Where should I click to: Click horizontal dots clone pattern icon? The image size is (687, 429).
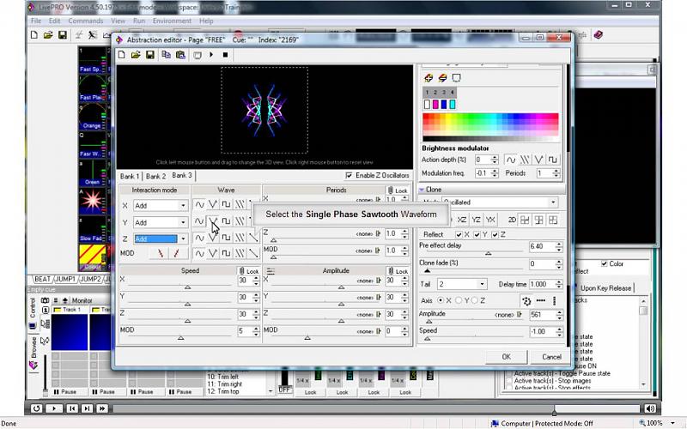tap(541, 301)
